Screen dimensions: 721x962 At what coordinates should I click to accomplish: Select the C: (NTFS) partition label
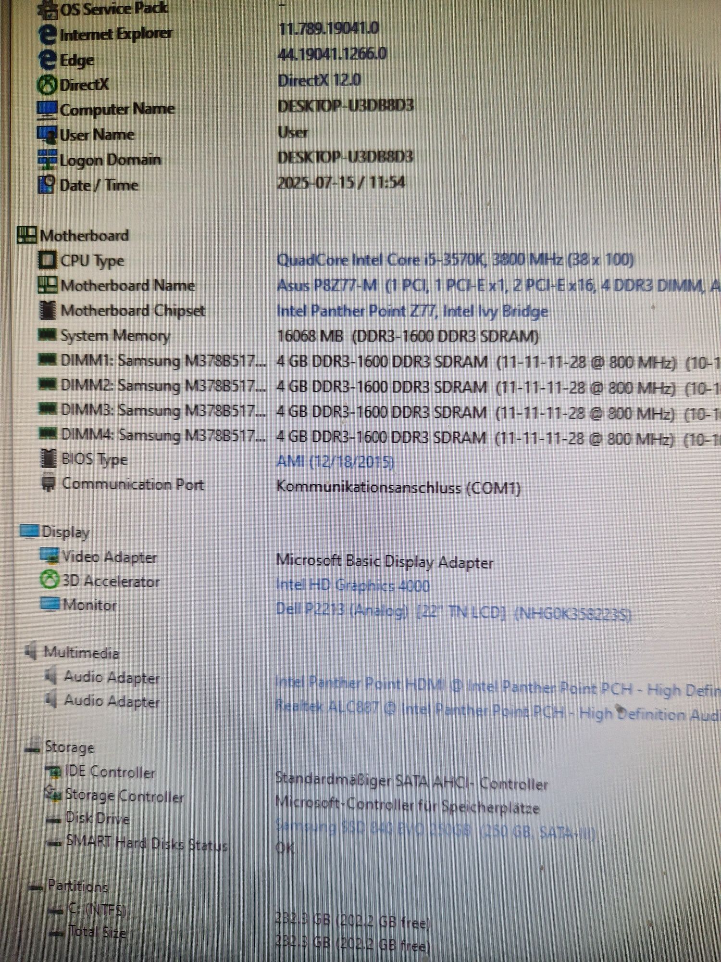click(97, 909)
